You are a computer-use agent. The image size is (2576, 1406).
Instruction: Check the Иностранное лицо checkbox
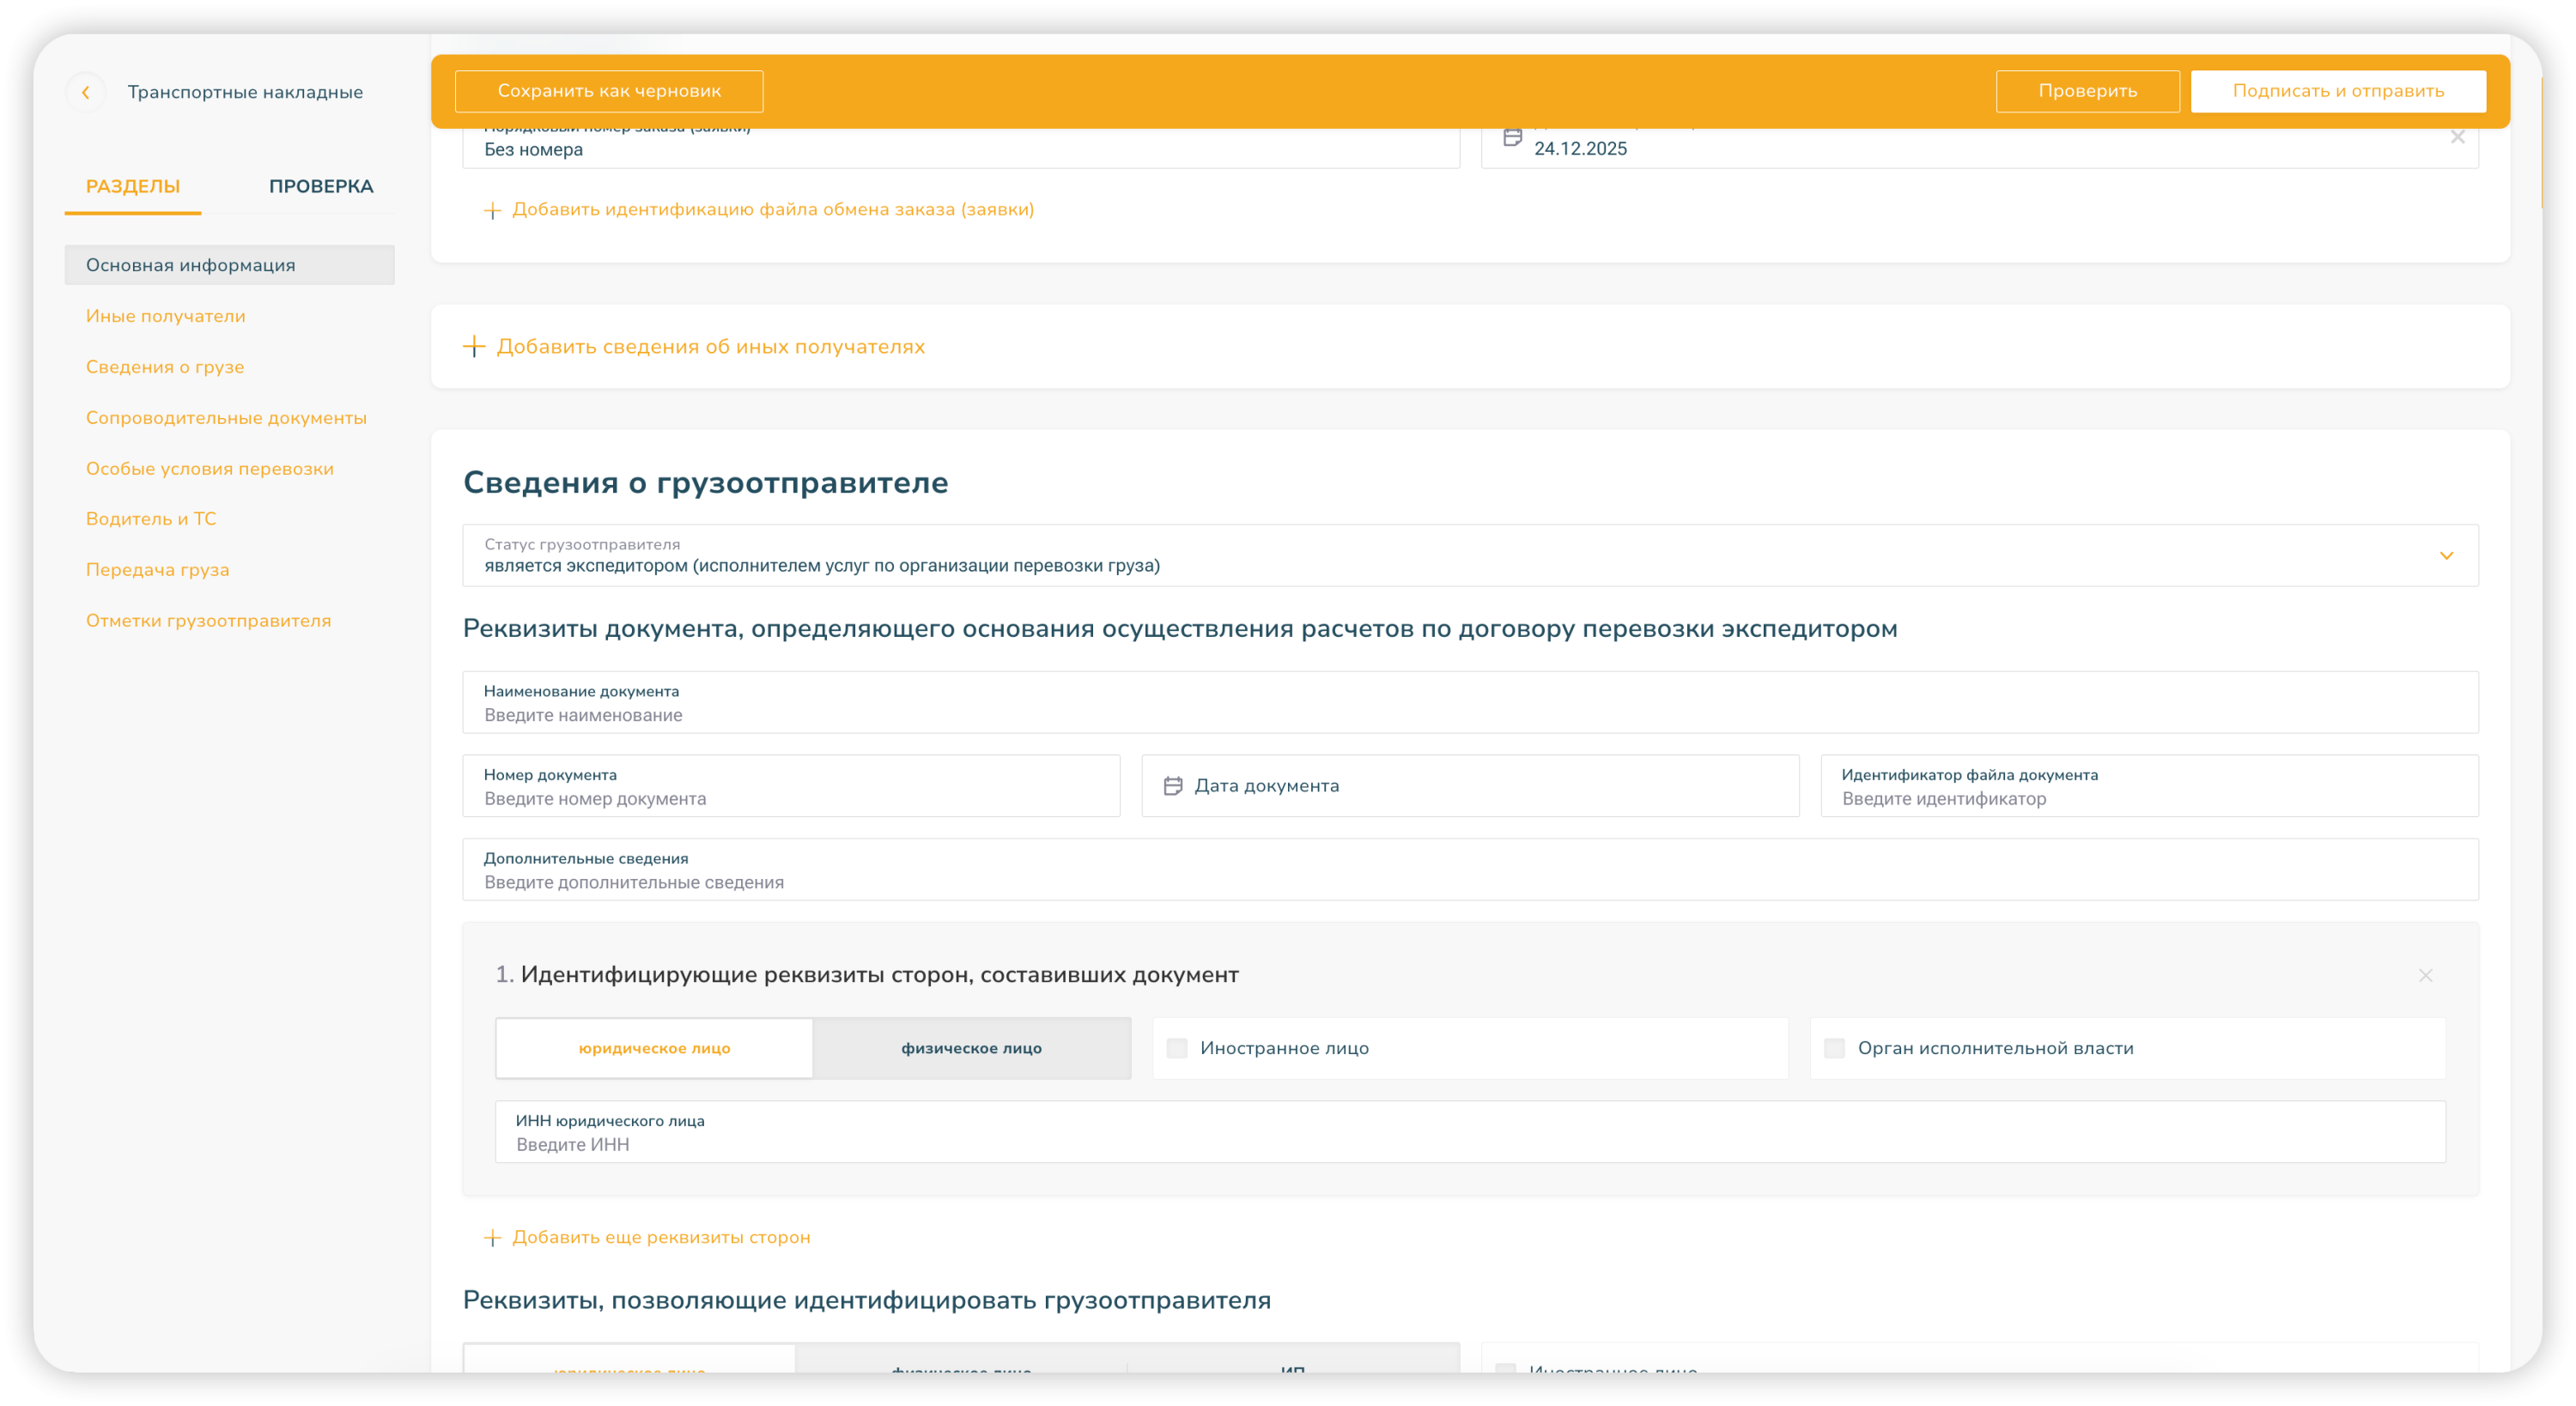[1177, 1048]
